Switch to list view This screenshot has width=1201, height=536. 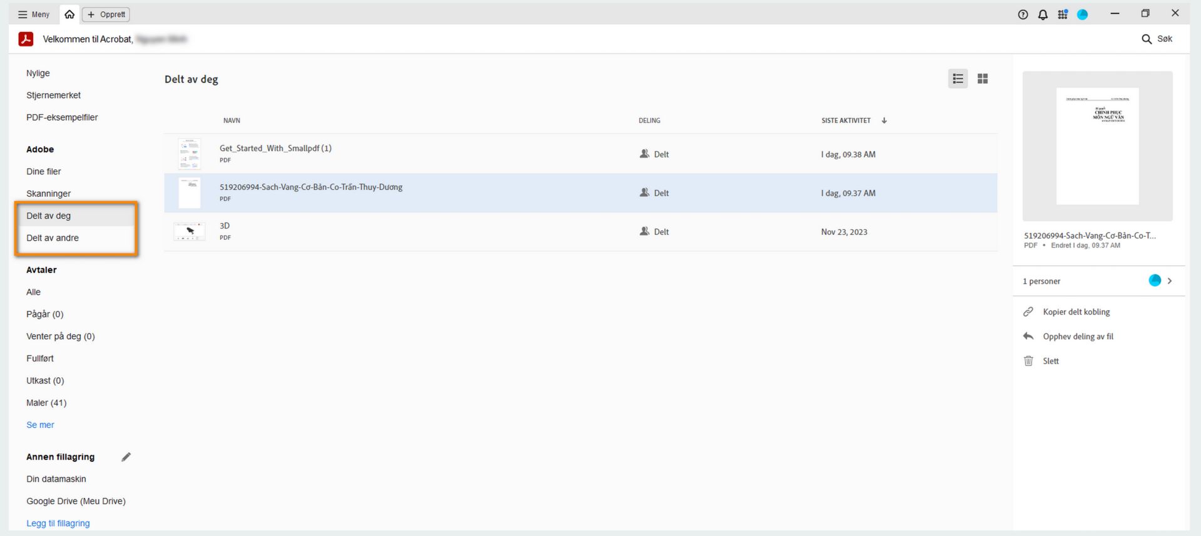click(x=958, y=79)
